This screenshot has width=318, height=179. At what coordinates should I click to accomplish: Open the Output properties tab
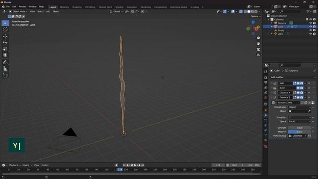(x=266, y=83)
